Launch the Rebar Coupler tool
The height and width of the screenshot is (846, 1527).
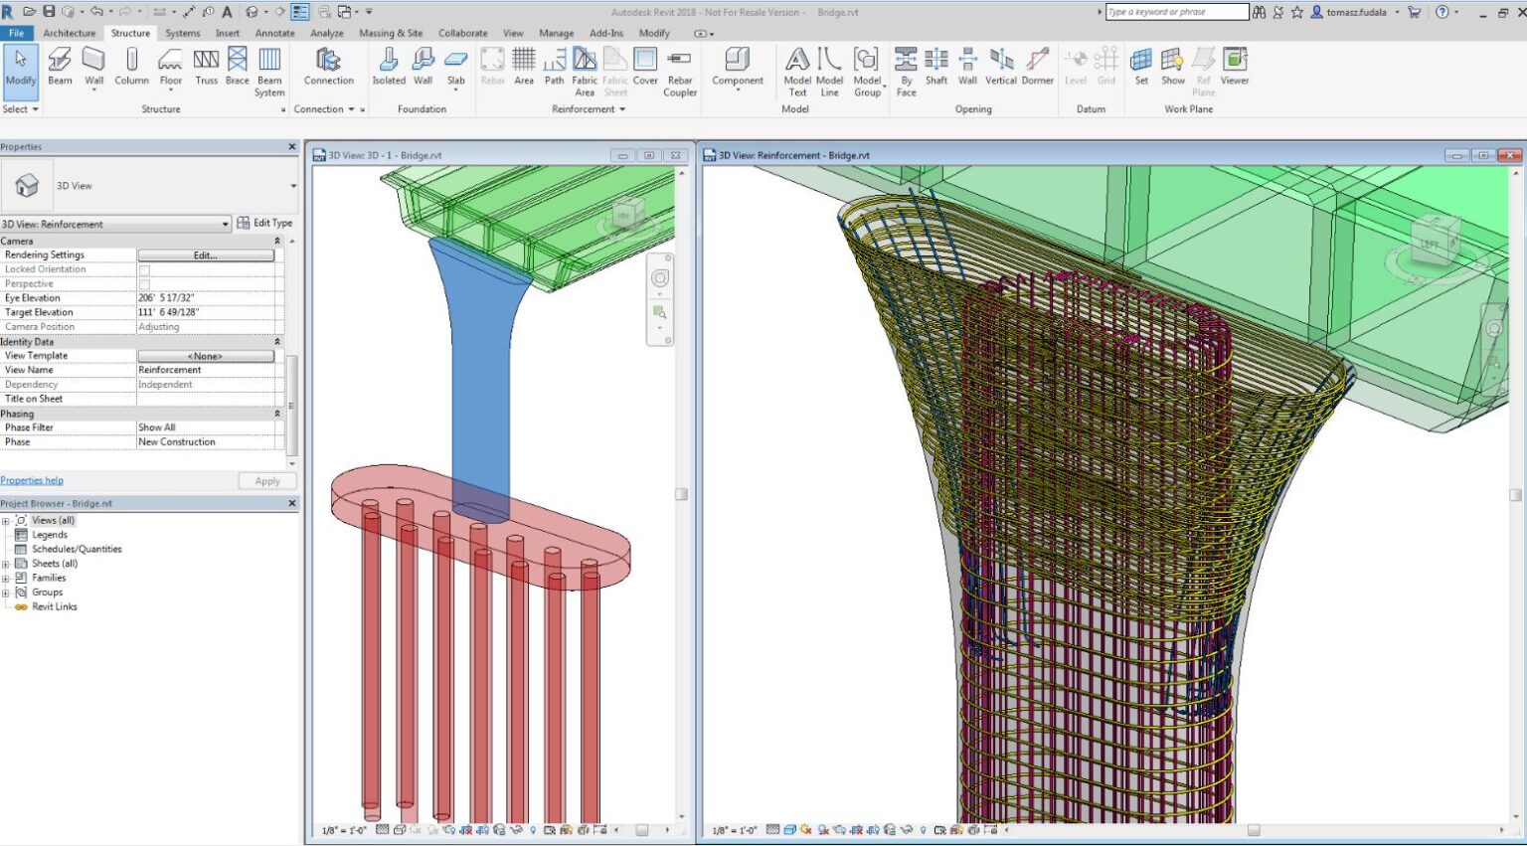coord(679,68)
